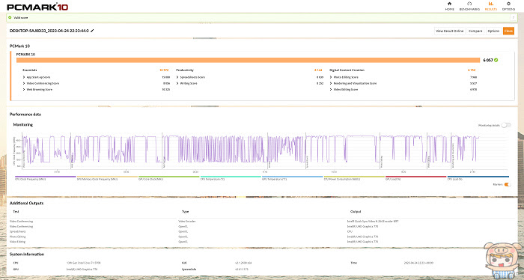
Task: Toggle GPU Load red legend
Action: pyautogui.click(x=415, y=178)
